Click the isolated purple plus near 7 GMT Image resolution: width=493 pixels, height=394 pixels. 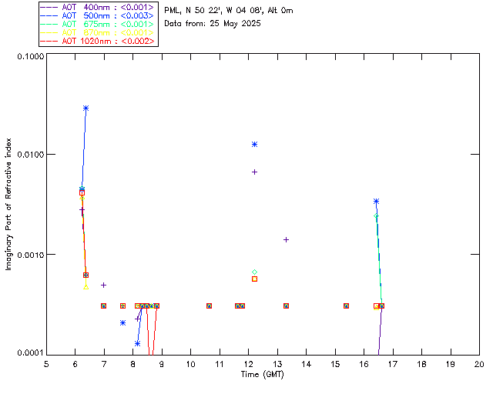tap(103, 285)
